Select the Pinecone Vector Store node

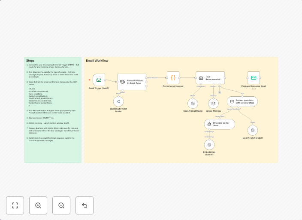point(220,124)
